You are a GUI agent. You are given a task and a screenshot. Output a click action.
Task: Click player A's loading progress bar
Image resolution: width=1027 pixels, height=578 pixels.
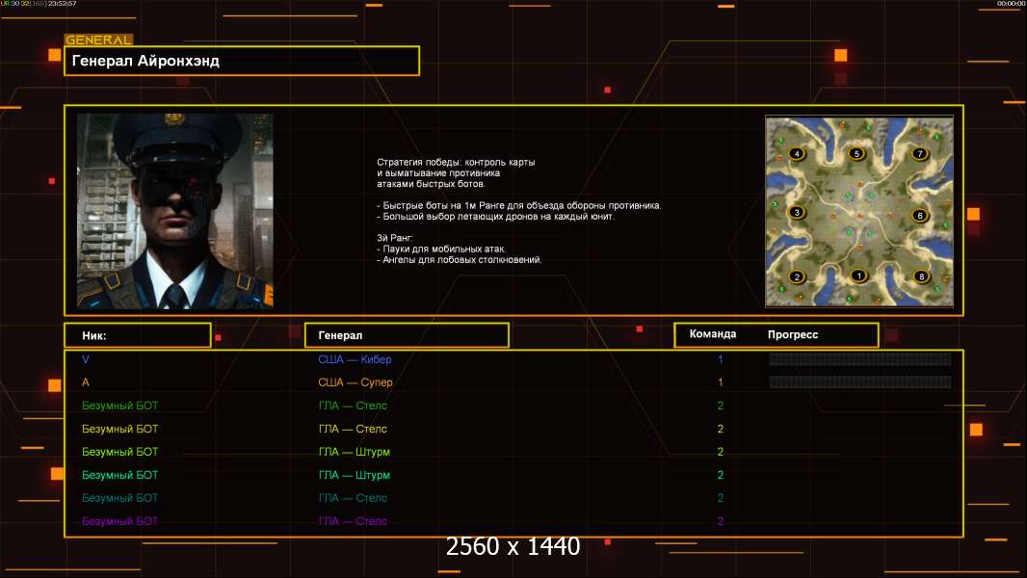[859, 382]
